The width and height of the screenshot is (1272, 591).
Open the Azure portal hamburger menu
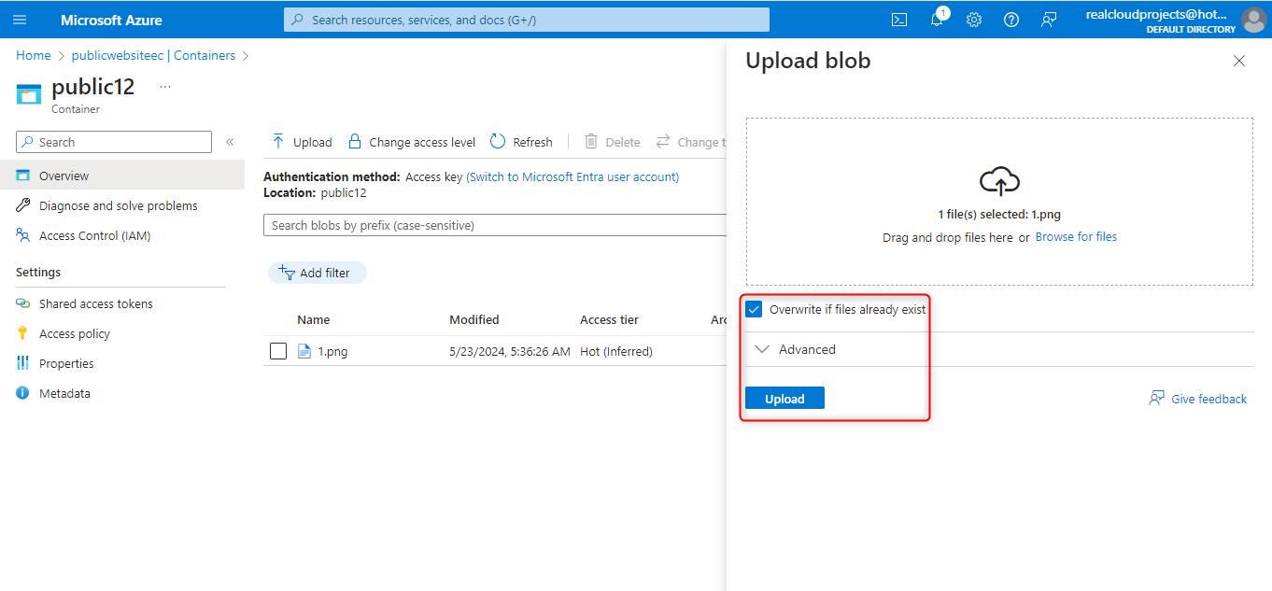tap(20, 20)
